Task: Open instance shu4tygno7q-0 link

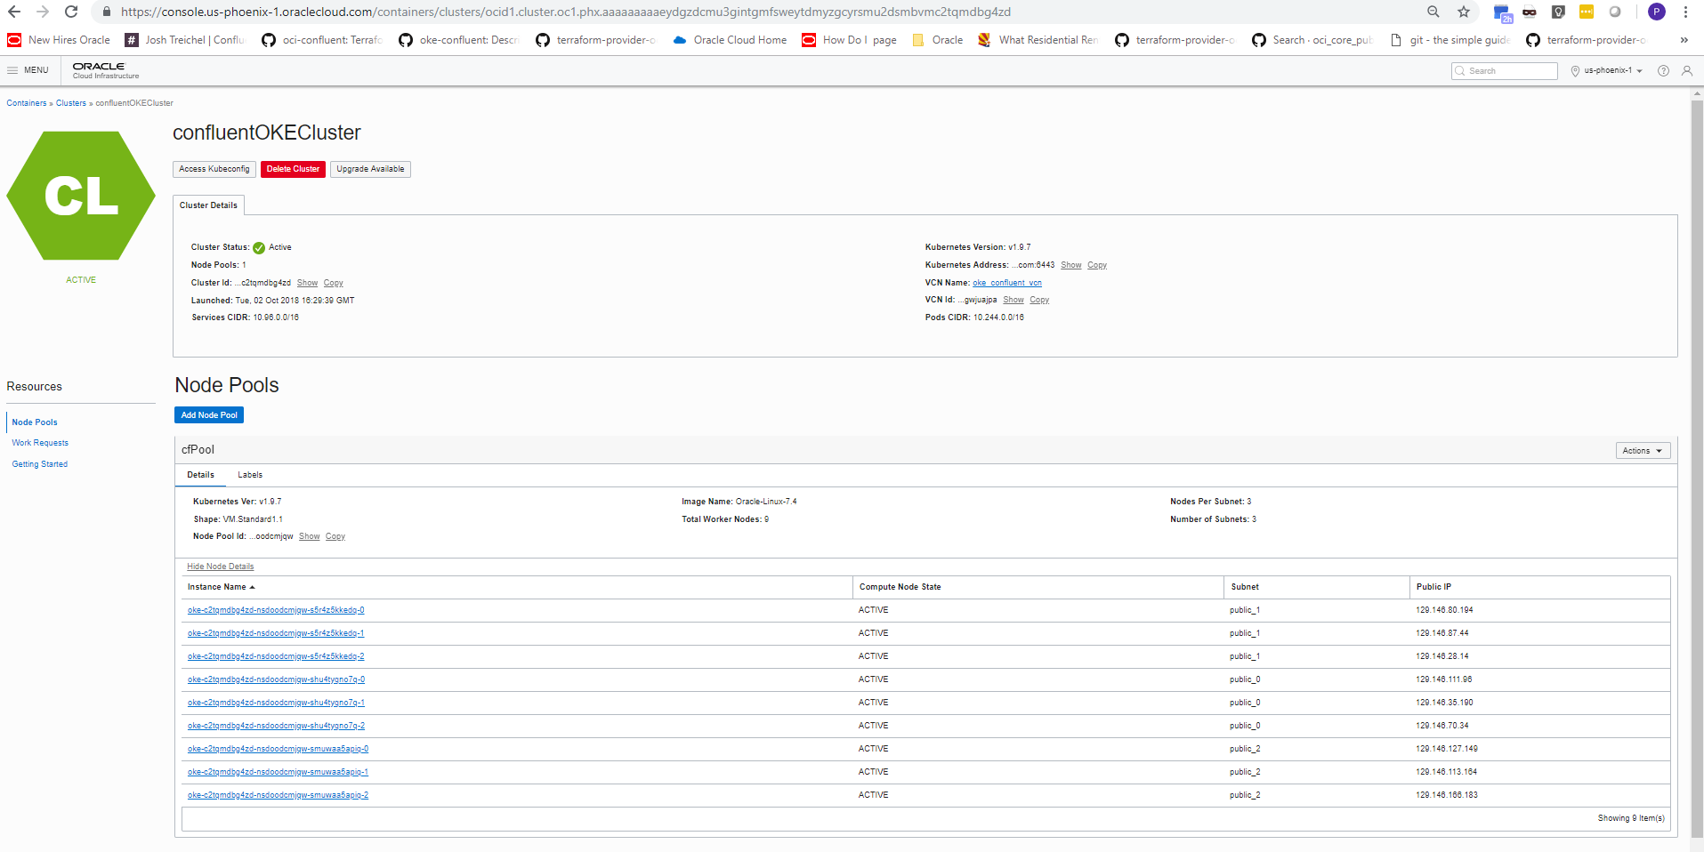Action: click(x=276, y=679)
